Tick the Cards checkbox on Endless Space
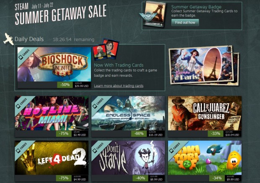Screen dimensions: 260x183 94,106
